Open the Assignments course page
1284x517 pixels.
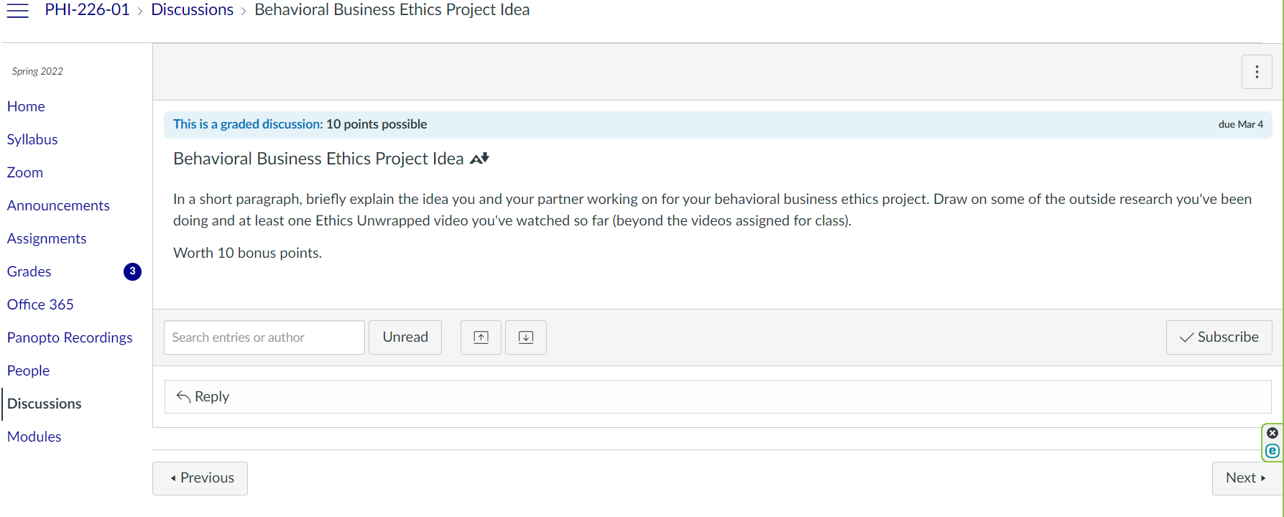tap(47, 238)
